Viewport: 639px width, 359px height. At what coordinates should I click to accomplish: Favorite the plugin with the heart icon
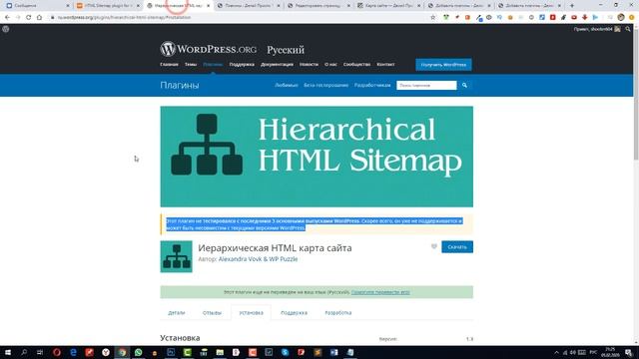pyautogui.click(x=434, y=246)
